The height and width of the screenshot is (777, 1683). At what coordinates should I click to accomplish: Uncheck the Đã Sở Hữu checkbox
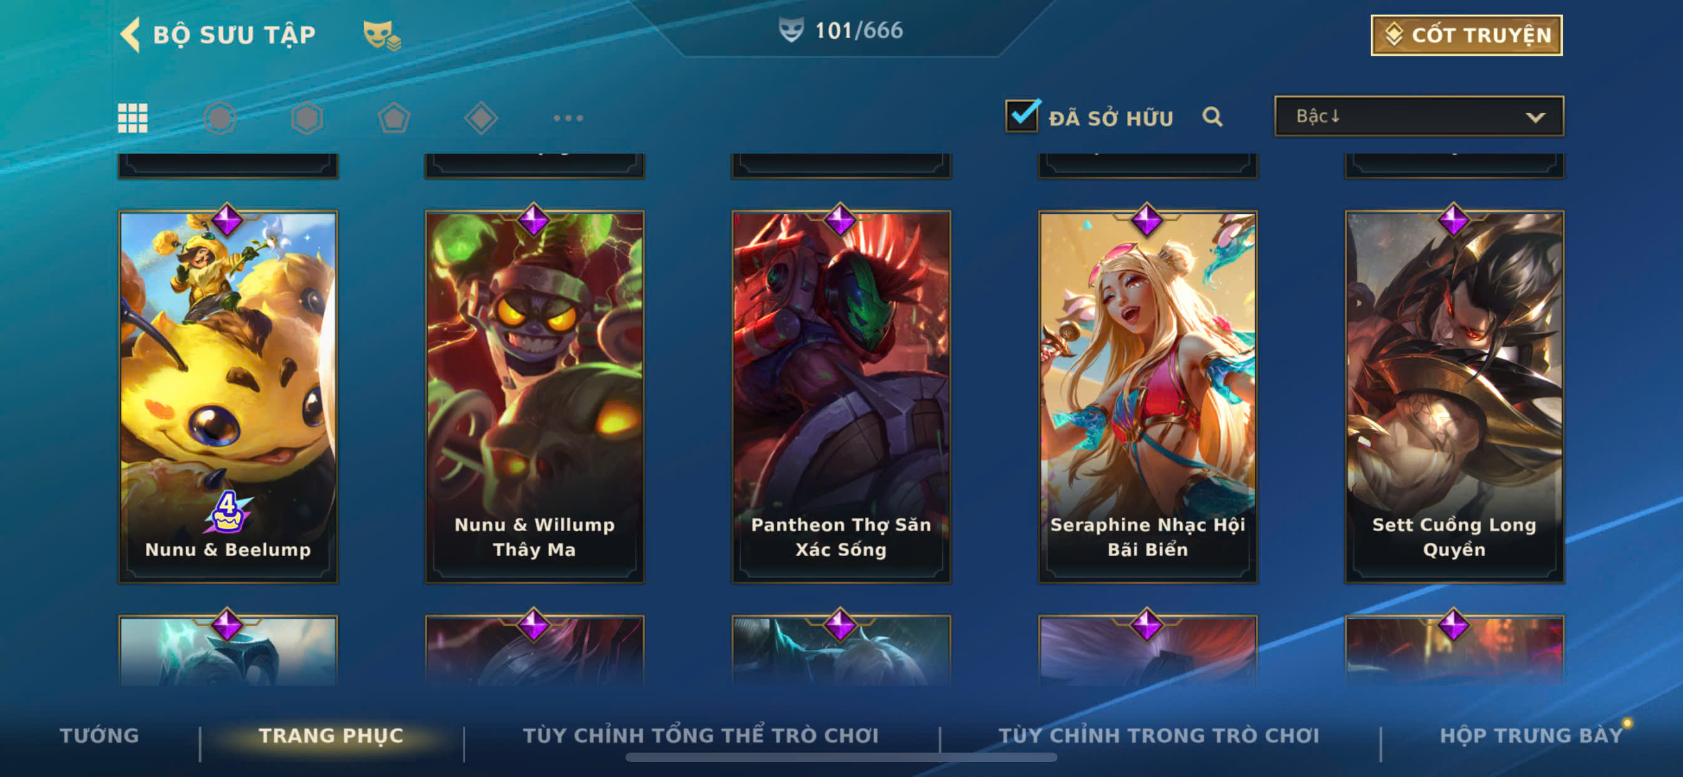1022,116
